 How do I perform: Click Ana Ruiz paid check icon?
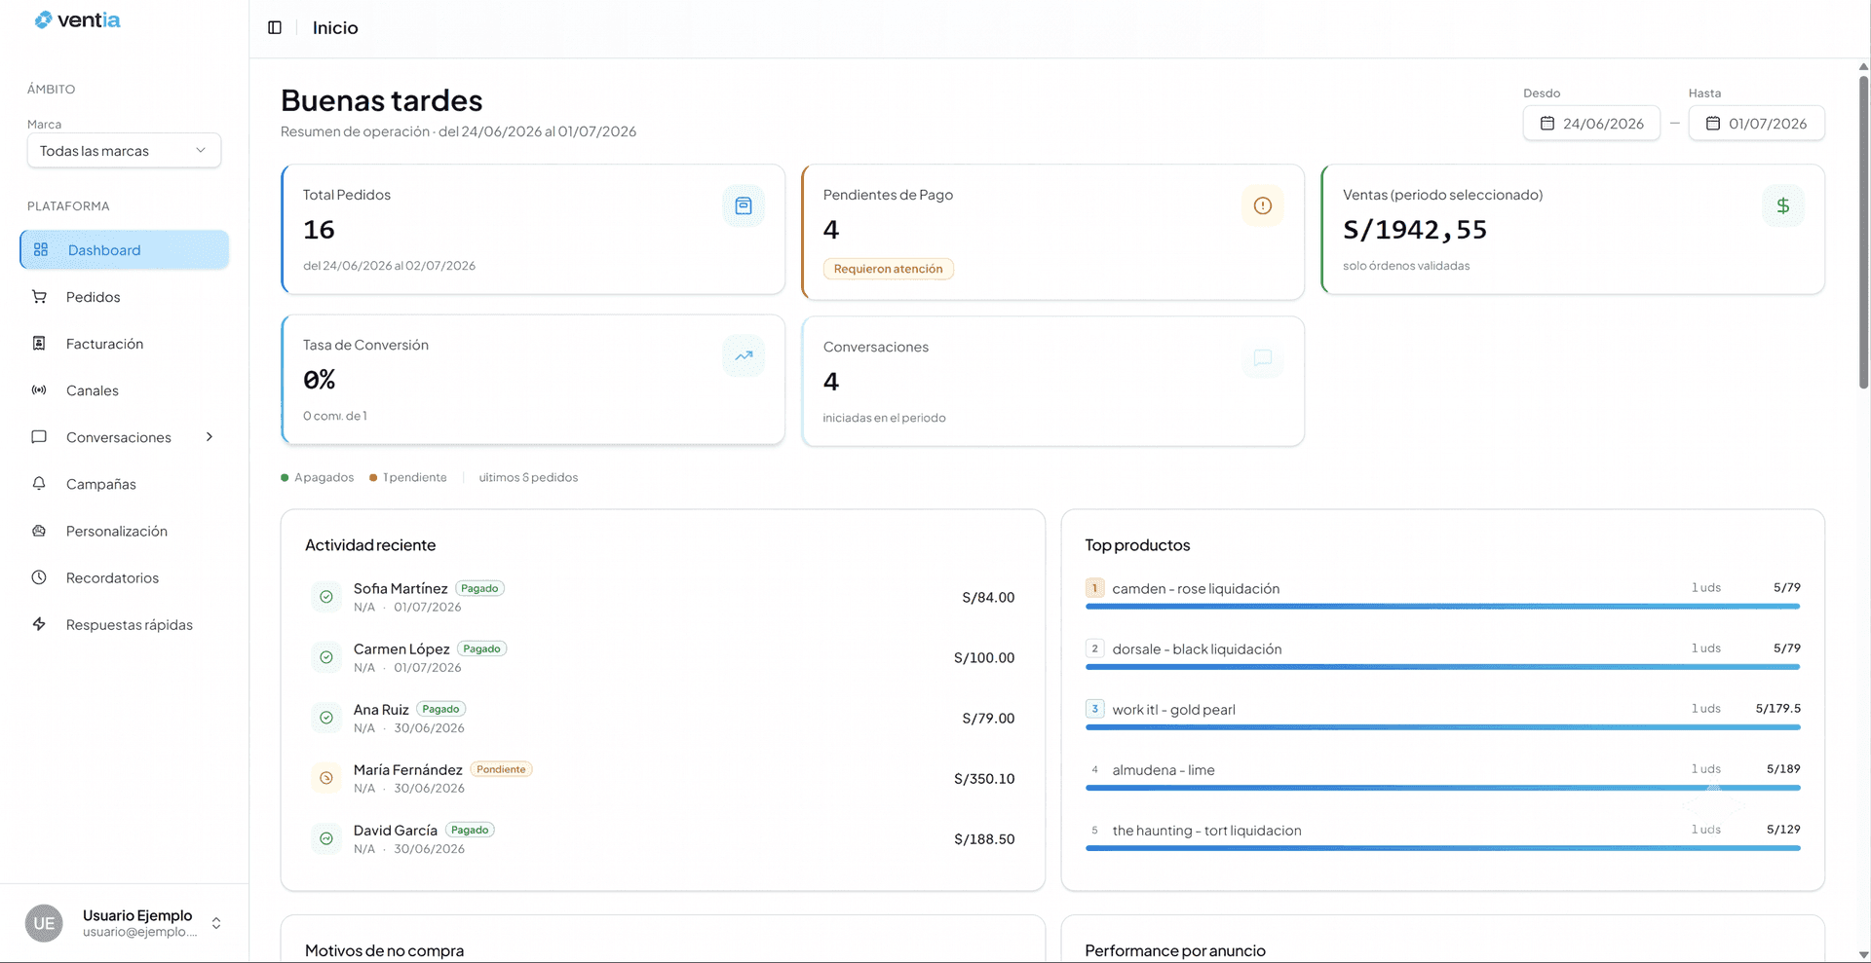[326, 718]
